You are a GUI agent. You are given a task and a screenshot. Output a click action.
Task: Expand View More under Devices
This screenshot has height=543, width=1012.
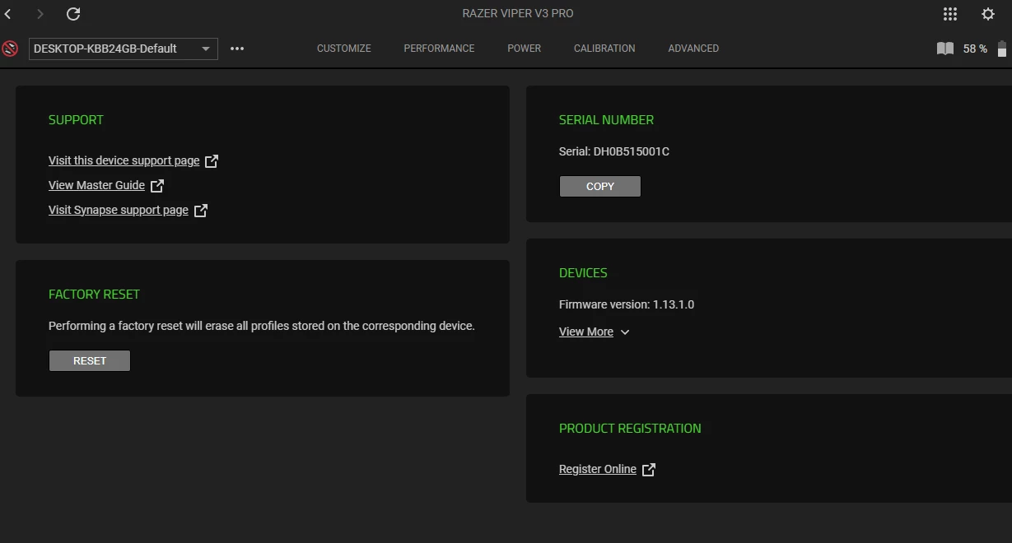pos(586,332)
